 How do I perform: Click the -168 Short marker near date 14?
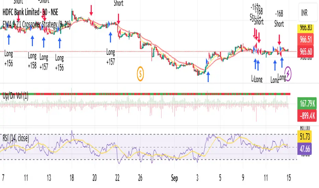(279, 19)
